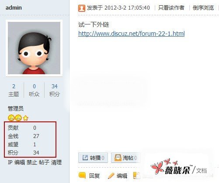The width and height of the screenshot is (219, 183).
Task: Click the 转播 share arrow icon
Action: 85,158
